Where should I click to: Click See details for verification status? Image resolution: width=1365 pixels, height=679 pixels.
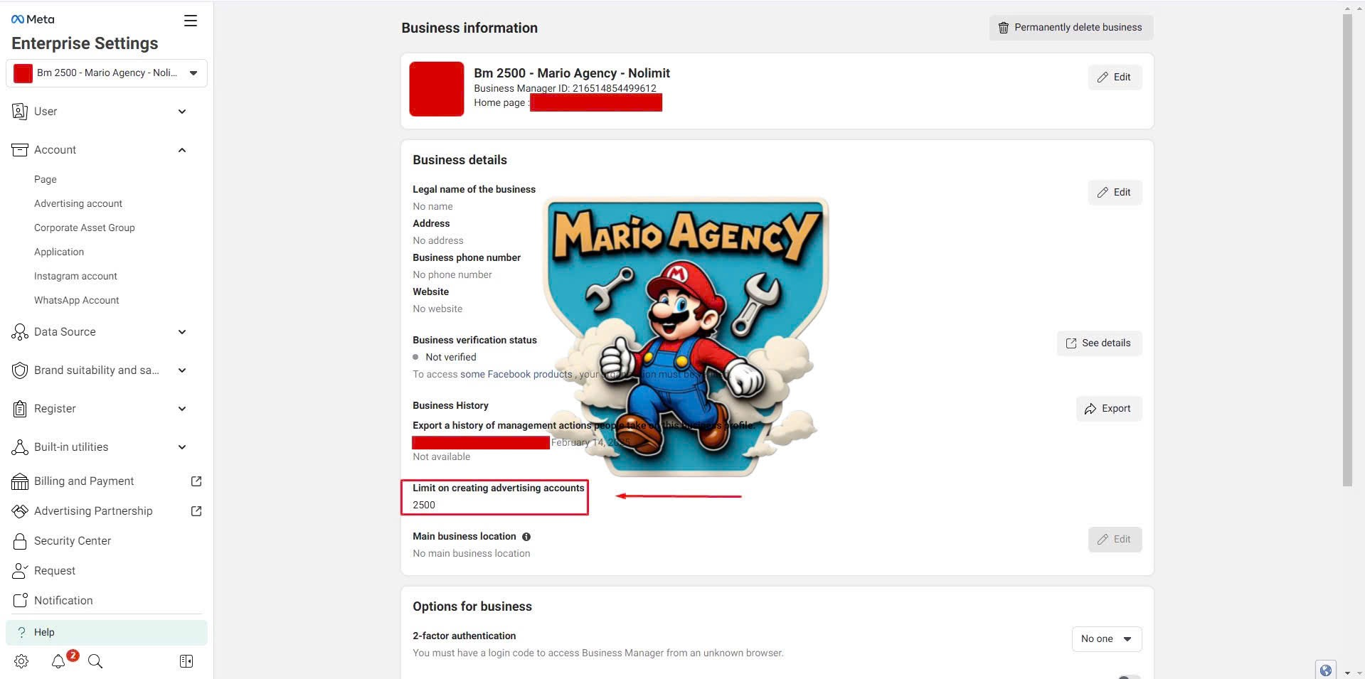click(1099, 343)
